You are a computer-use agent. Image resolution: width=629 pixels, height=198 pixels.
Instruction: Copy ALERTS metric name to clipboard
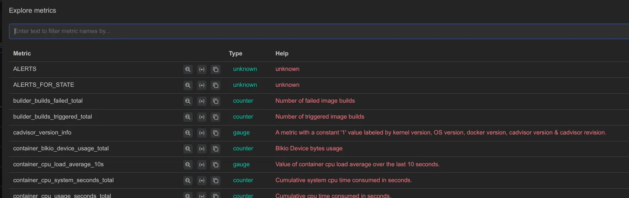click(216, 69)
